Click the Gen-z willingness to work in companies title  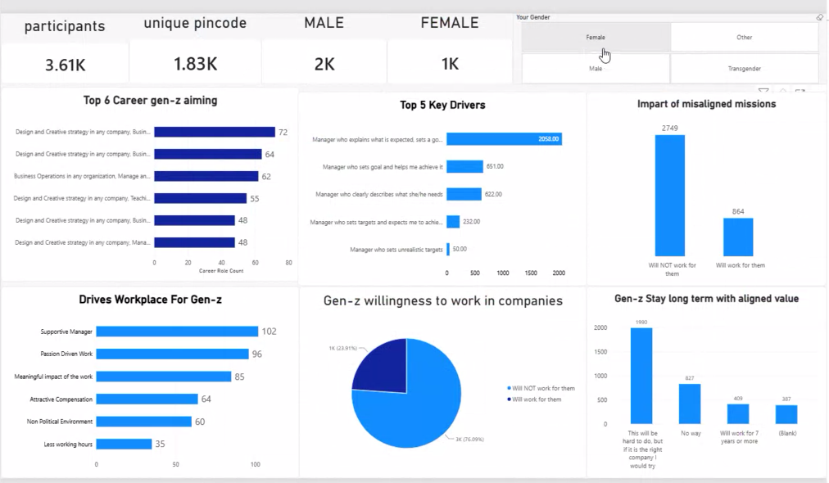pos(443,300)
